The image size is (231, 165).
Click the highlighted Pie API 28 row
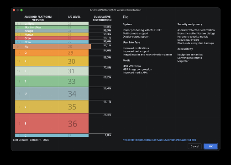coord(52,47)
